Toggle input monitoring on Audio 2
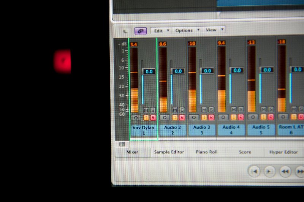 click(x=175, y=117)
